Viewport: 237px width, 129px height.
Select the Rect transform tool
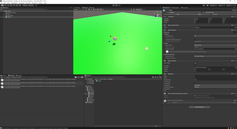(14, 5)
